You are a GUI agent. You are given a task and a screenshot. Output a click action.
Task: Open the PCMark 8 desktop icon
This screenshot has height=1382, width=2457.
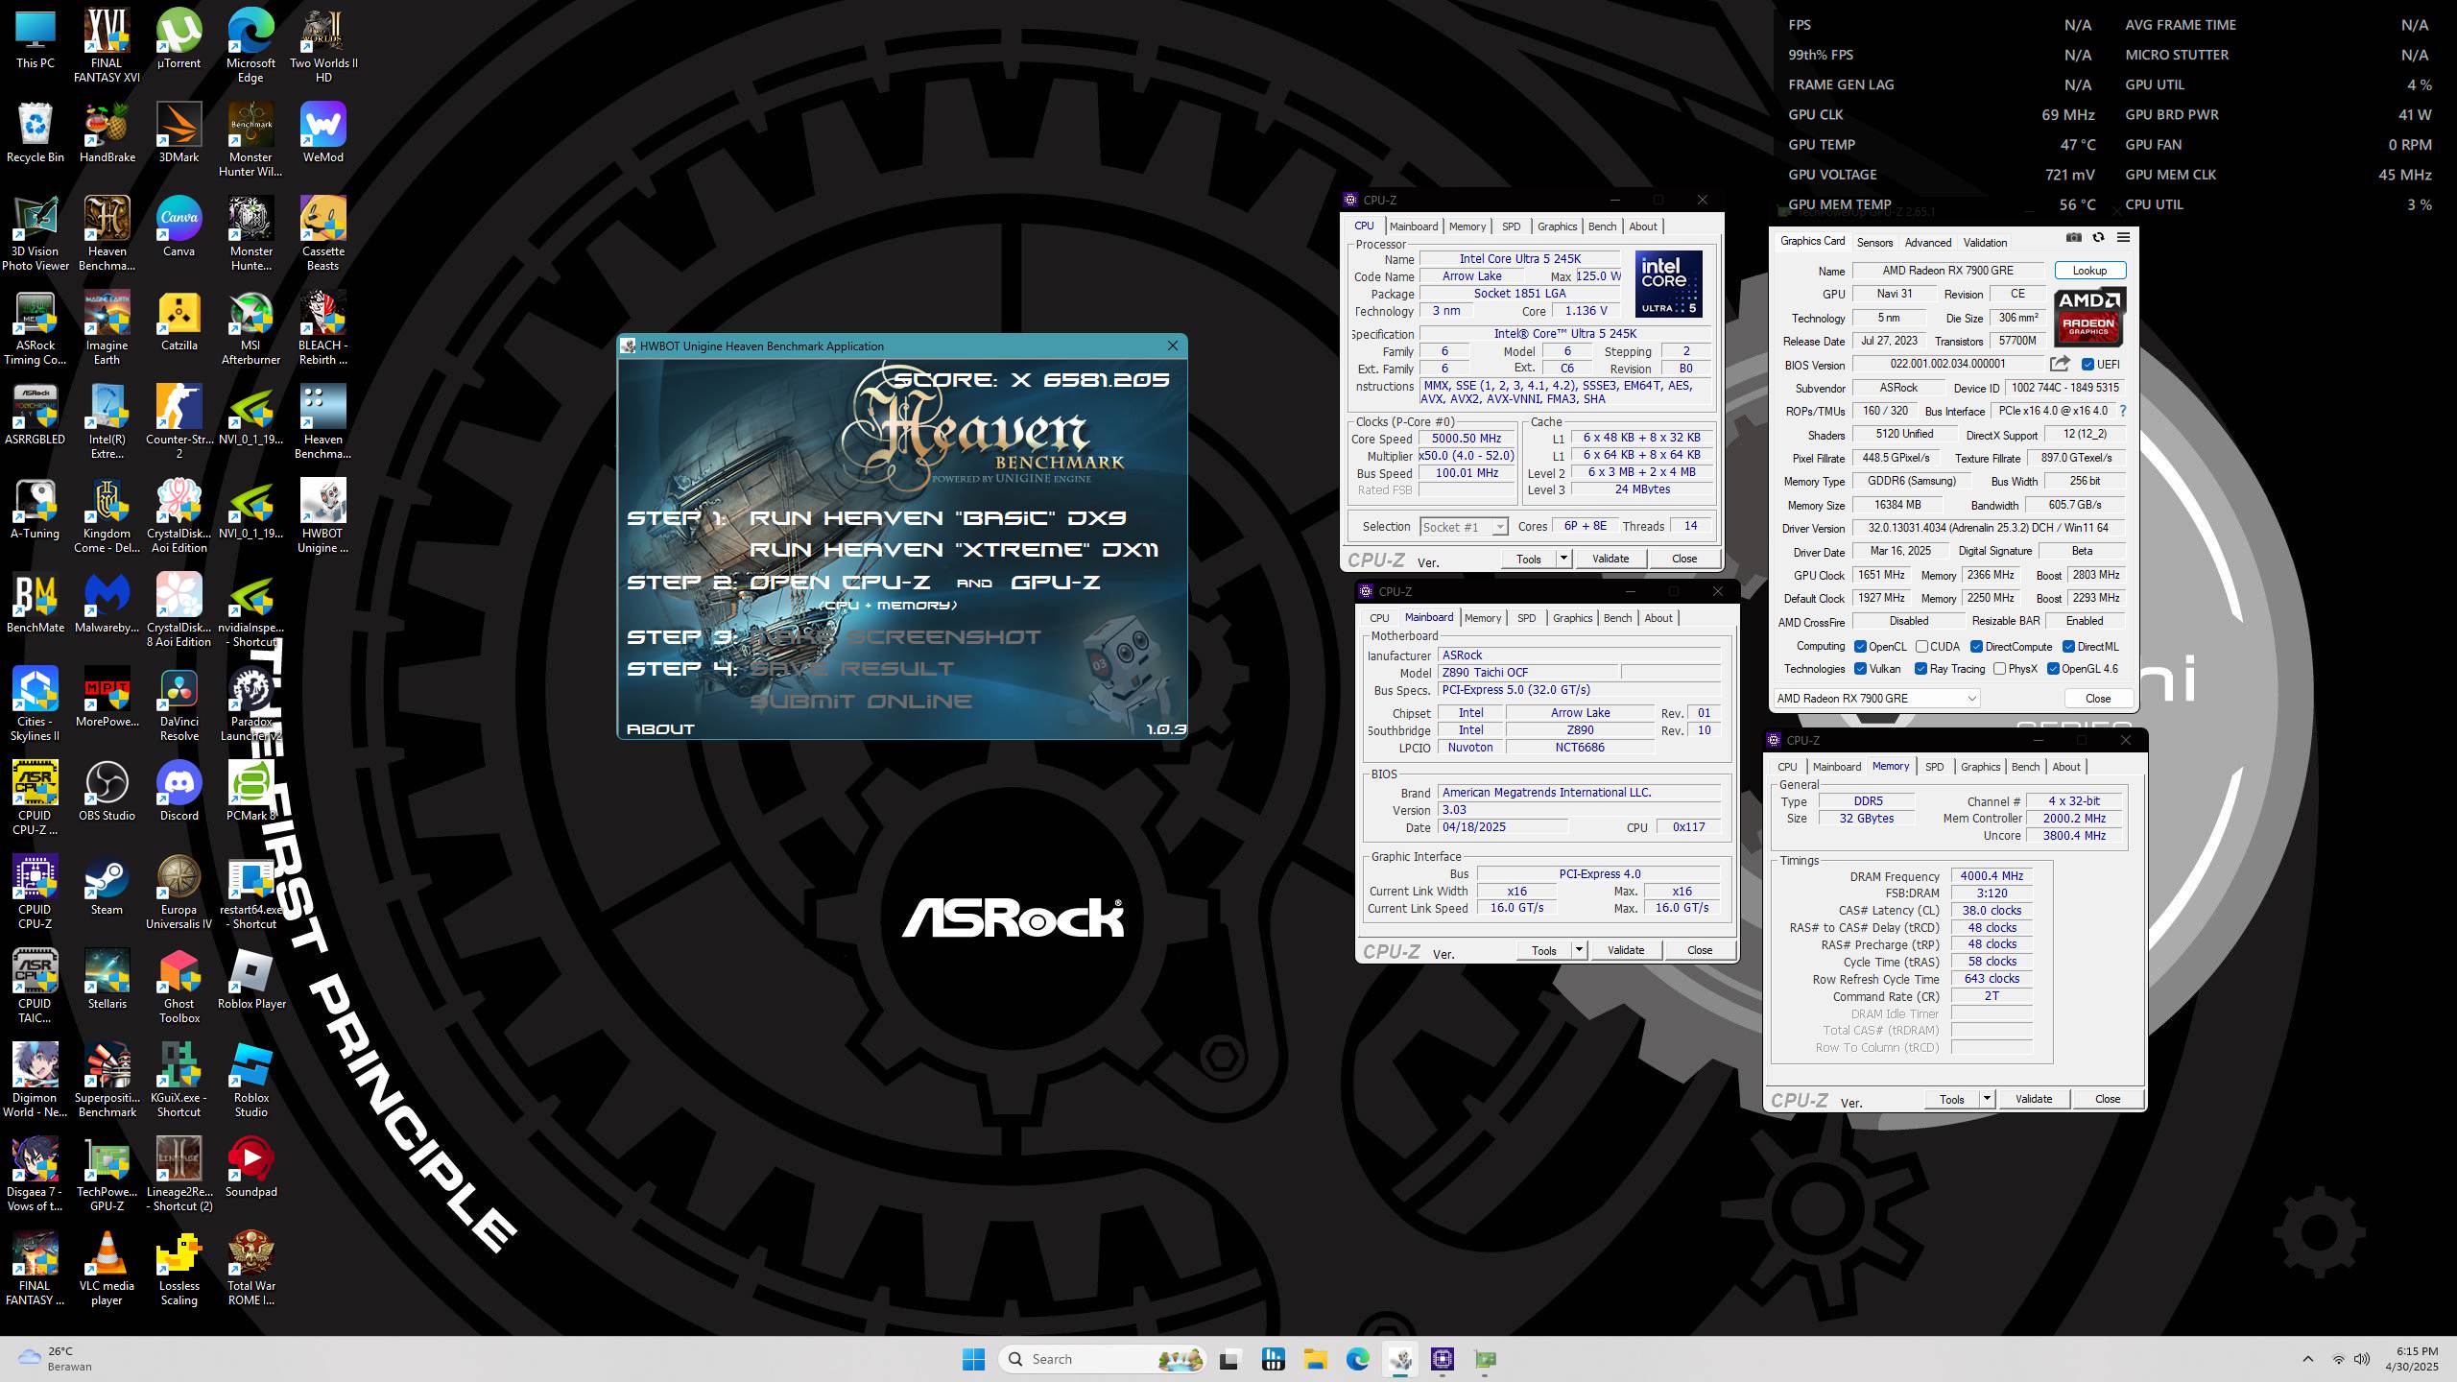pos(250,792)
